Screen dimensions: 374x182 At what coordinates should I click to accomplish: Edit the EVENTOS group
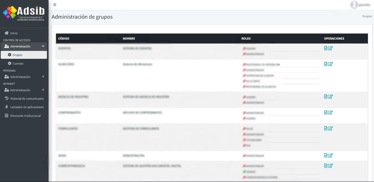click(331, 48)
